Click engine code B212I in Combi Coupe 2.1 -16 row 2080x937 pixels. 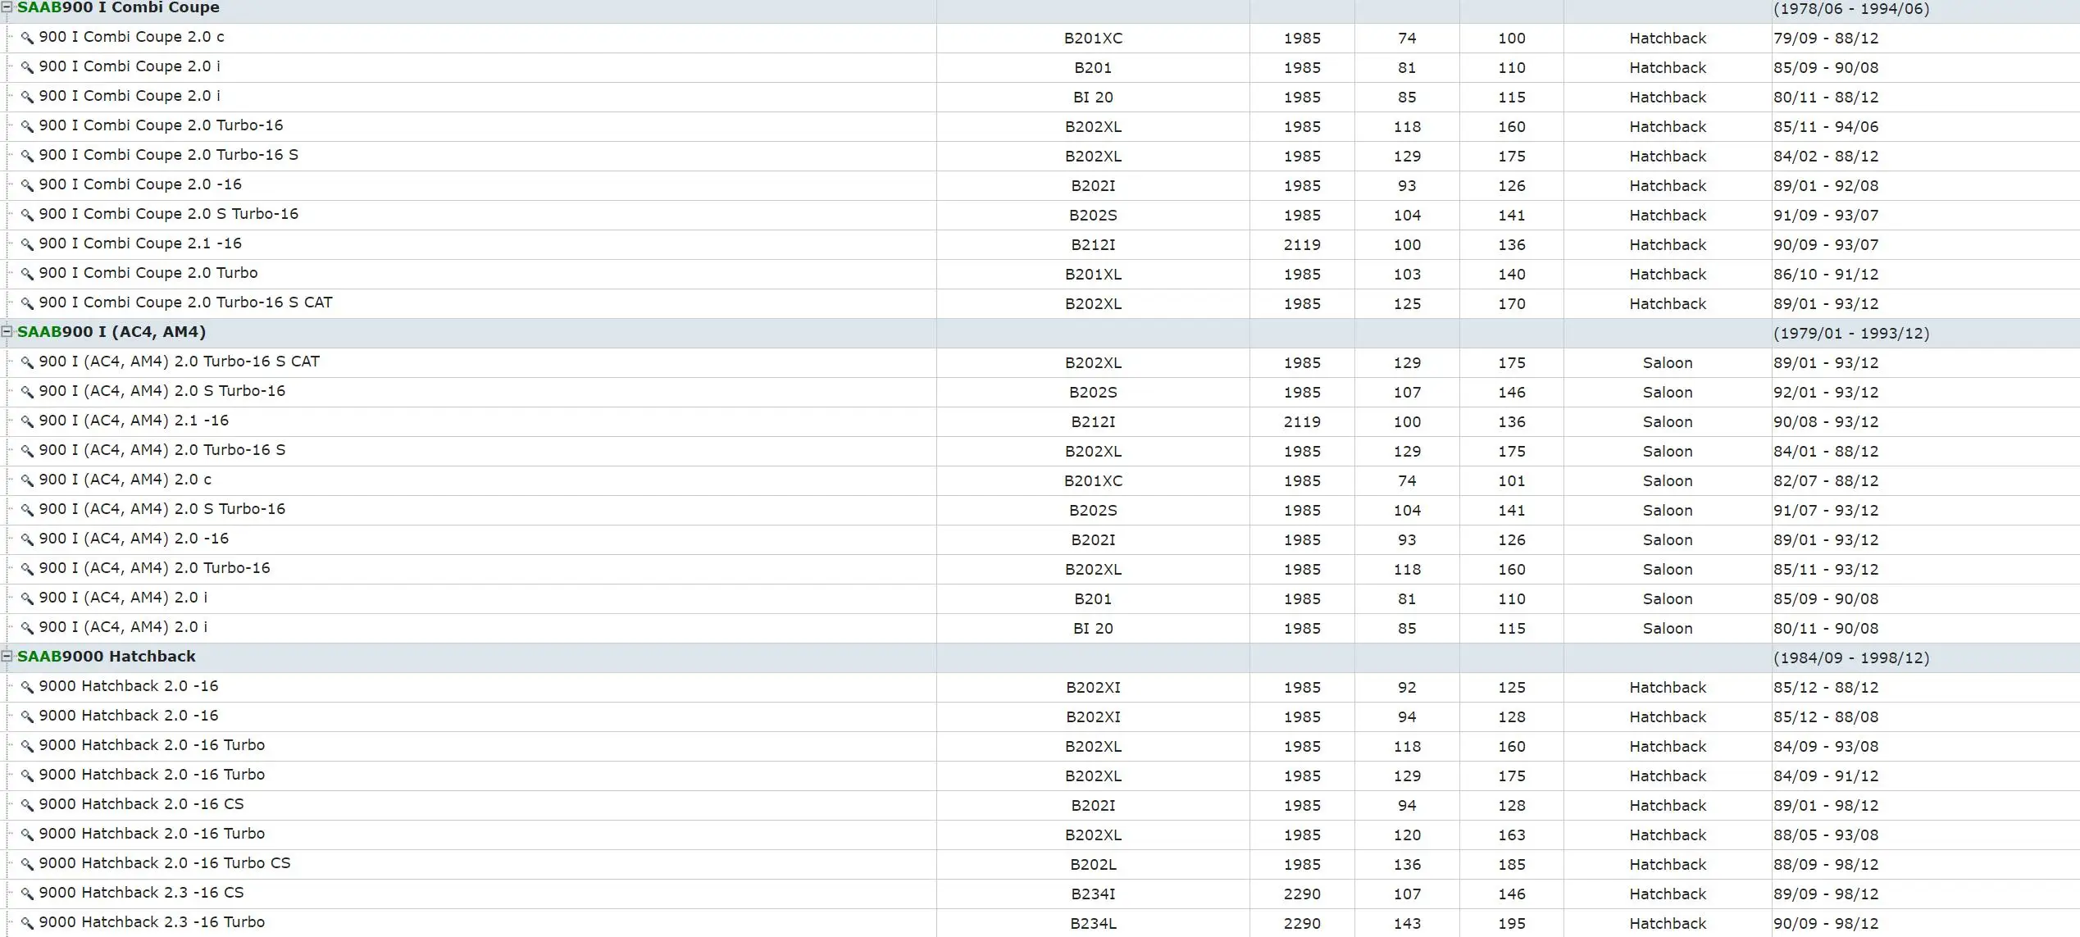(x=1093, y=245)
